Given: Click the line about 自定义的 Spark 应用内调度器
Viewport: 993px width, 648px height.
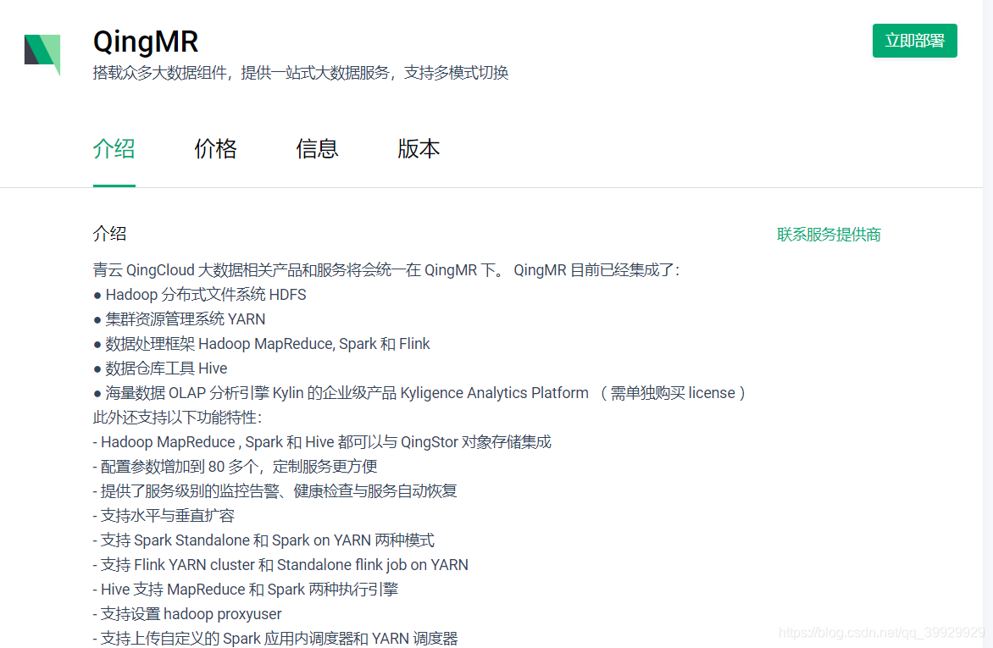Looking at the screenshot, I should click(275, 639).
